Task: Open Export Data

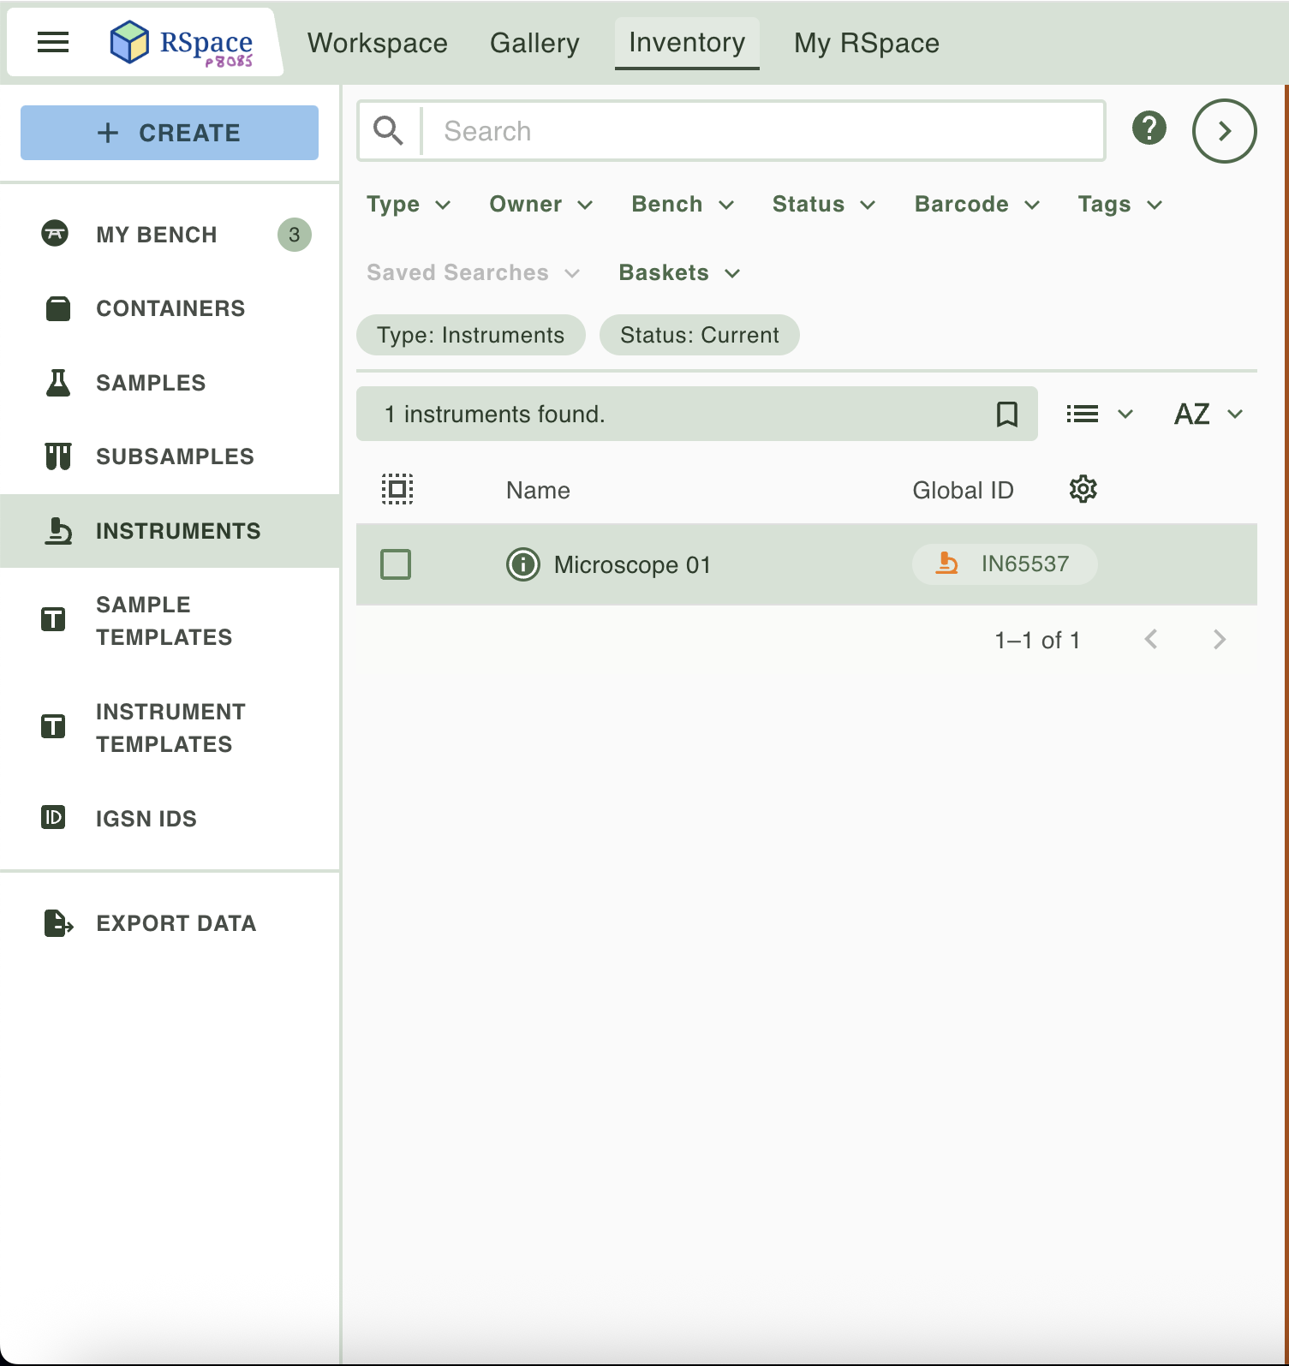Action: [x=170, y=923]
